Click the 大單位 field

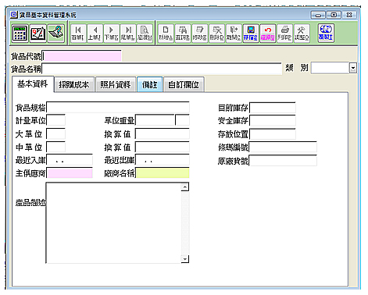click(x=56, y=133)
